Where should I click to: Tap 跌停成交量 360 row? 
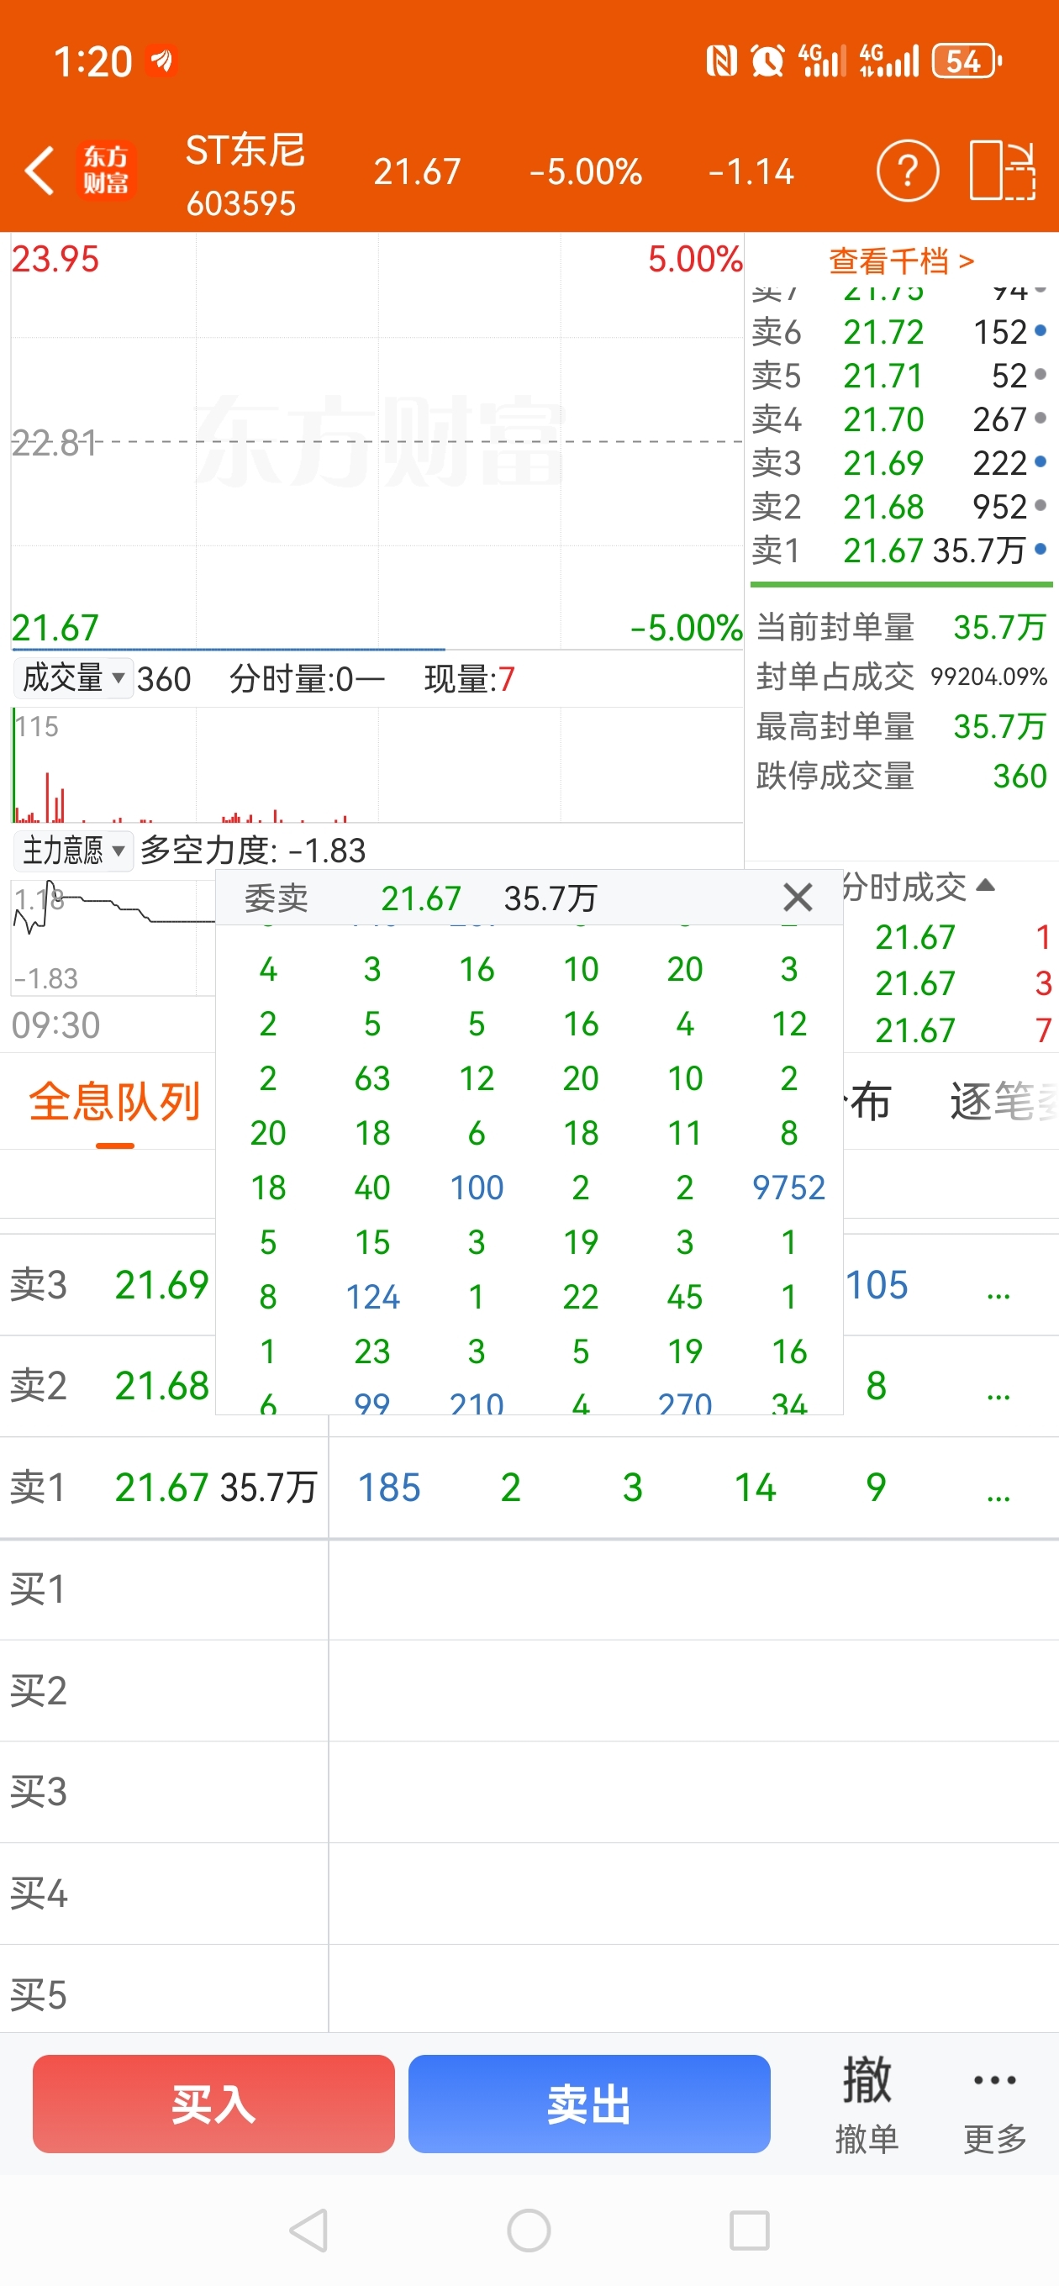[x=901, y=776]
